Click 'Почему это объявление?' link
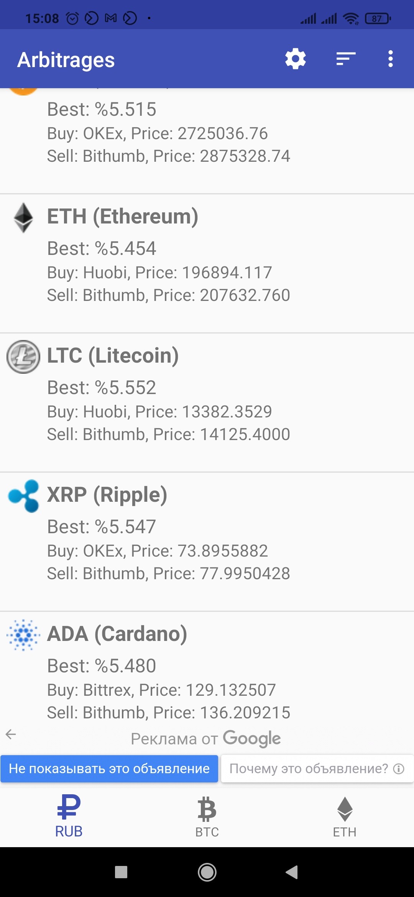414x897 pixels. (317, 769)
